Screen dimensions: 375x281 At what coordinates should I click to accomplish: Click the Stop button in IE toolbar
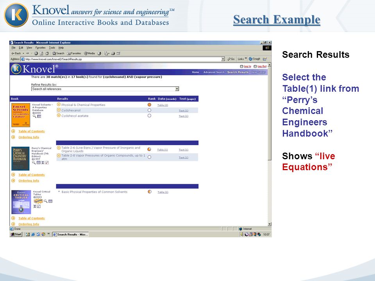click(x=36, y=53)
